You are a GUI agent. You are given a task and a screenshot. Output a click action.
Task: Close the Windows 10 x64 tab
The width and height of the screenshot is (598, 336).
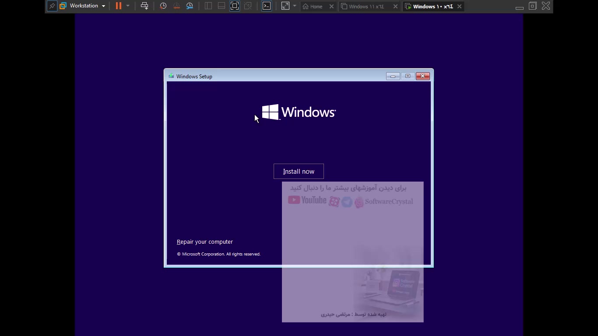(x=459, y=7)
